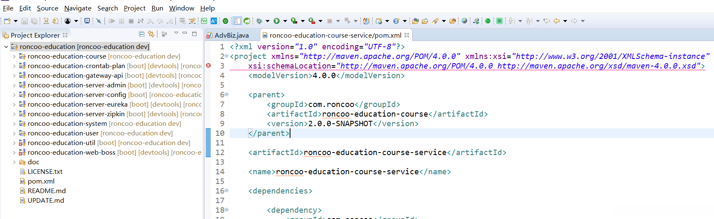Open the Window menu
Viewport: 714px width, 219px height.
click(182, 8)
